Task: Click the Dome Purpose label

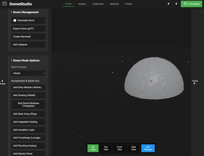Action: (19, 67)
